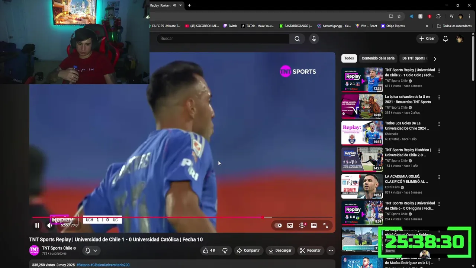Mute the video with the volume icon
Screen dimensions: 476x268
49,225
